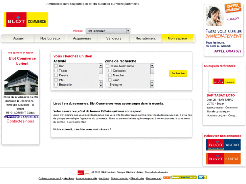Open the Vendeurs menu tab
Image resolution: width=246 pixels, height=184 pixels.
click(114, 38)
